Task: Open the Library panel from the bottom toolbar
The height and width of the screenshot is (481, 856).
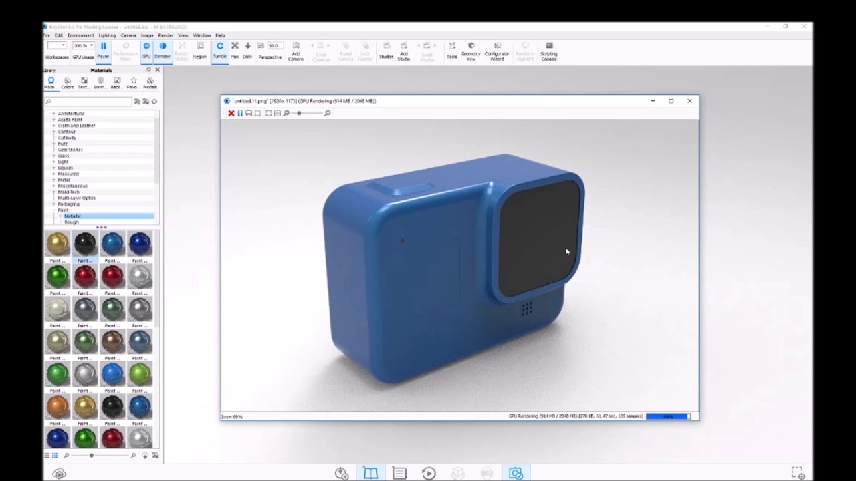Action: click(x=370, y=473)
